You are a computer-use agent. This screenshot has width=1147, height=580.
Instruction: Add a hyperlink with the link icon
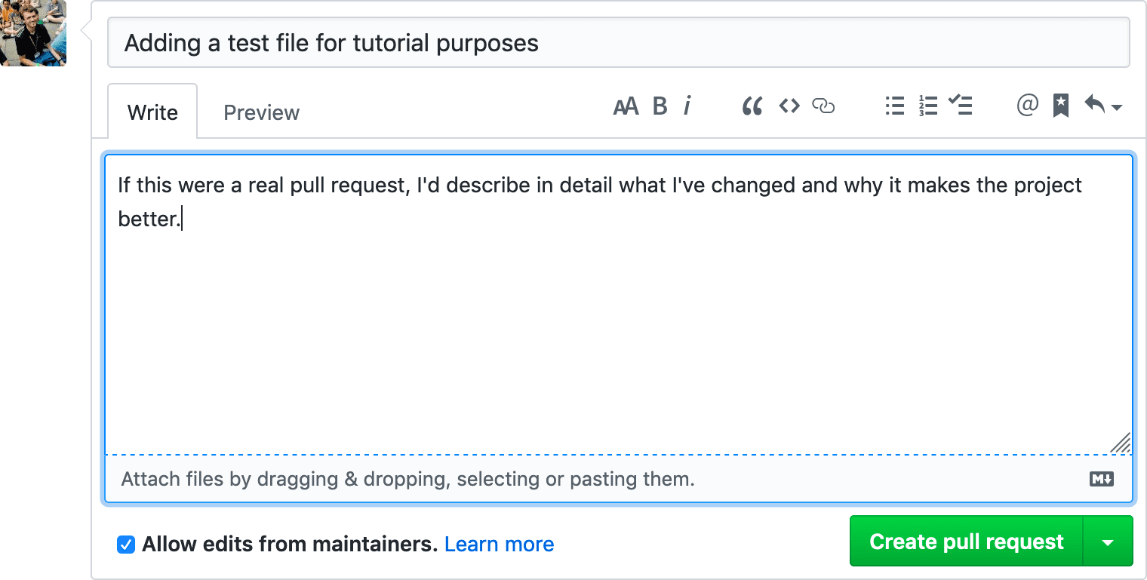pyautogui.click(x=823, y=107)
